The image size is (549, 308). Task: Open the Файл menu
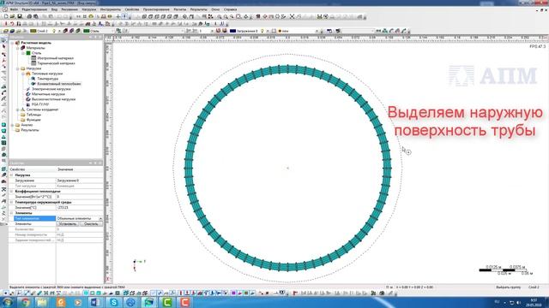(14, 9)
